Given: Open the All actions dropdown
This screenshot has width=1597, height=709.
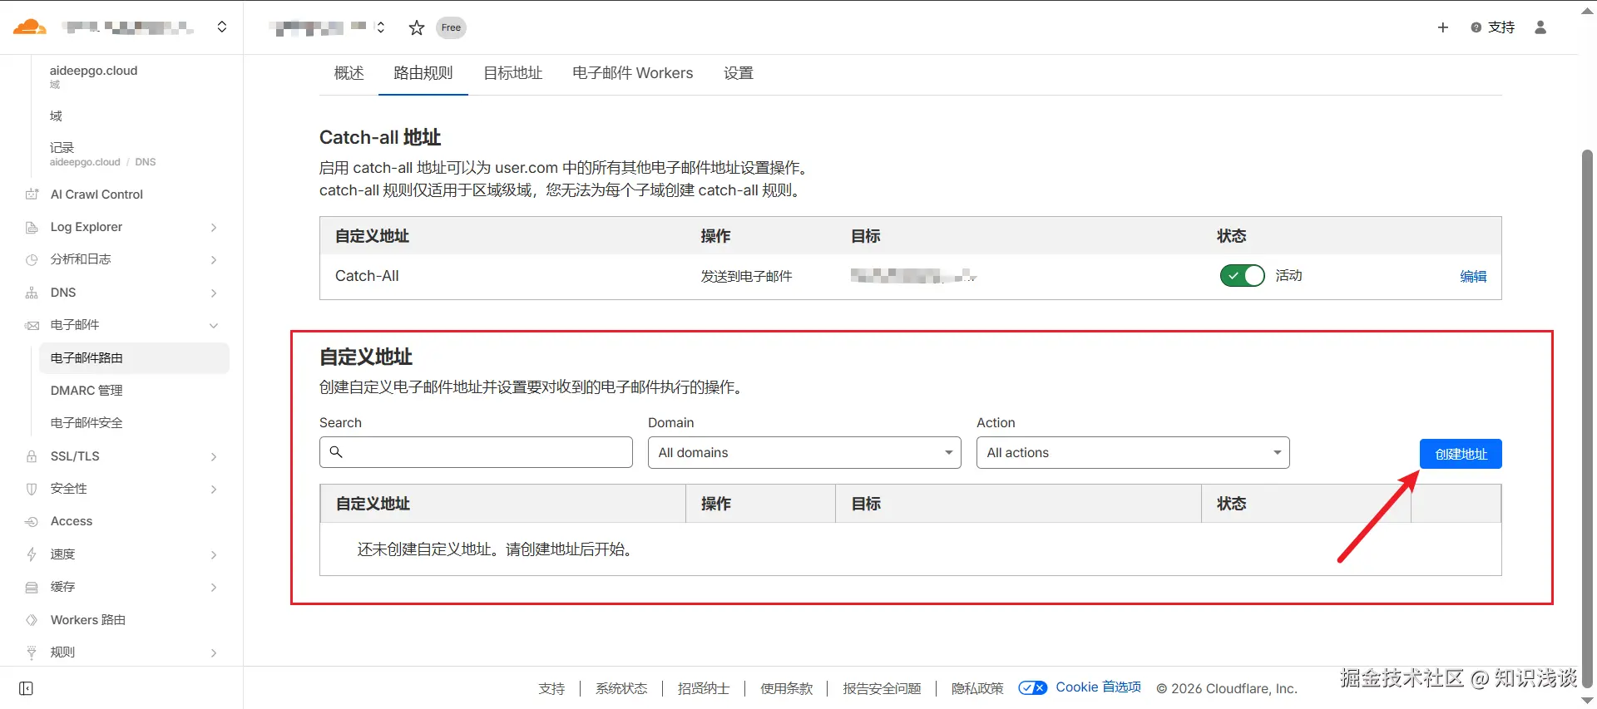Looking at the screenshot, I should tap(1132, 453).
